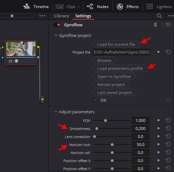This screenshot has width=174, height=172.
Task: Select the Settings tab
Action: pos(83,16)
